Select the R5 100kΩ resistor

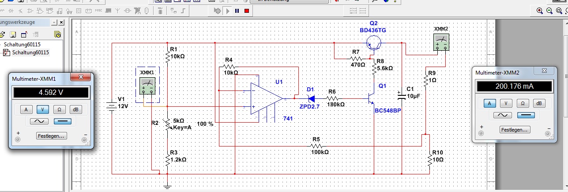316,146
